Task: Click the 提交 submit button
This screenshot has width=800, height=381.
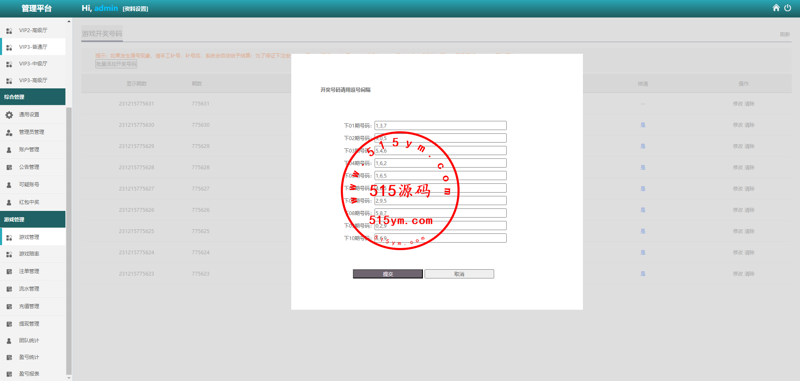Action: (387, 274)
